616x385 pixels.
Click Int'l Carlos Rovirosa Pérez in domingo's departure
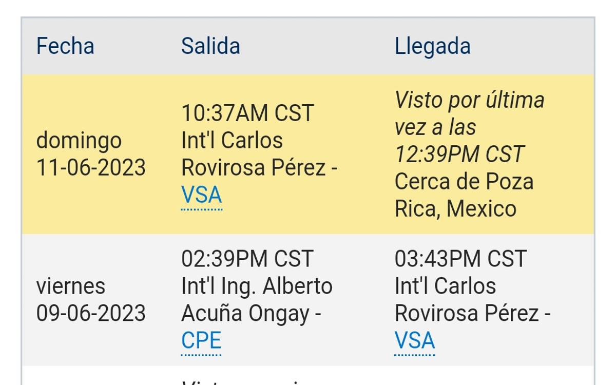click(257, 154)
